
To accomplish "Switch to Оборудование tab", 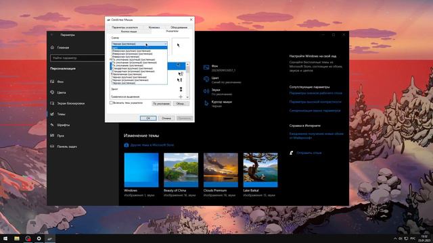I will click(x=179, y=27).
